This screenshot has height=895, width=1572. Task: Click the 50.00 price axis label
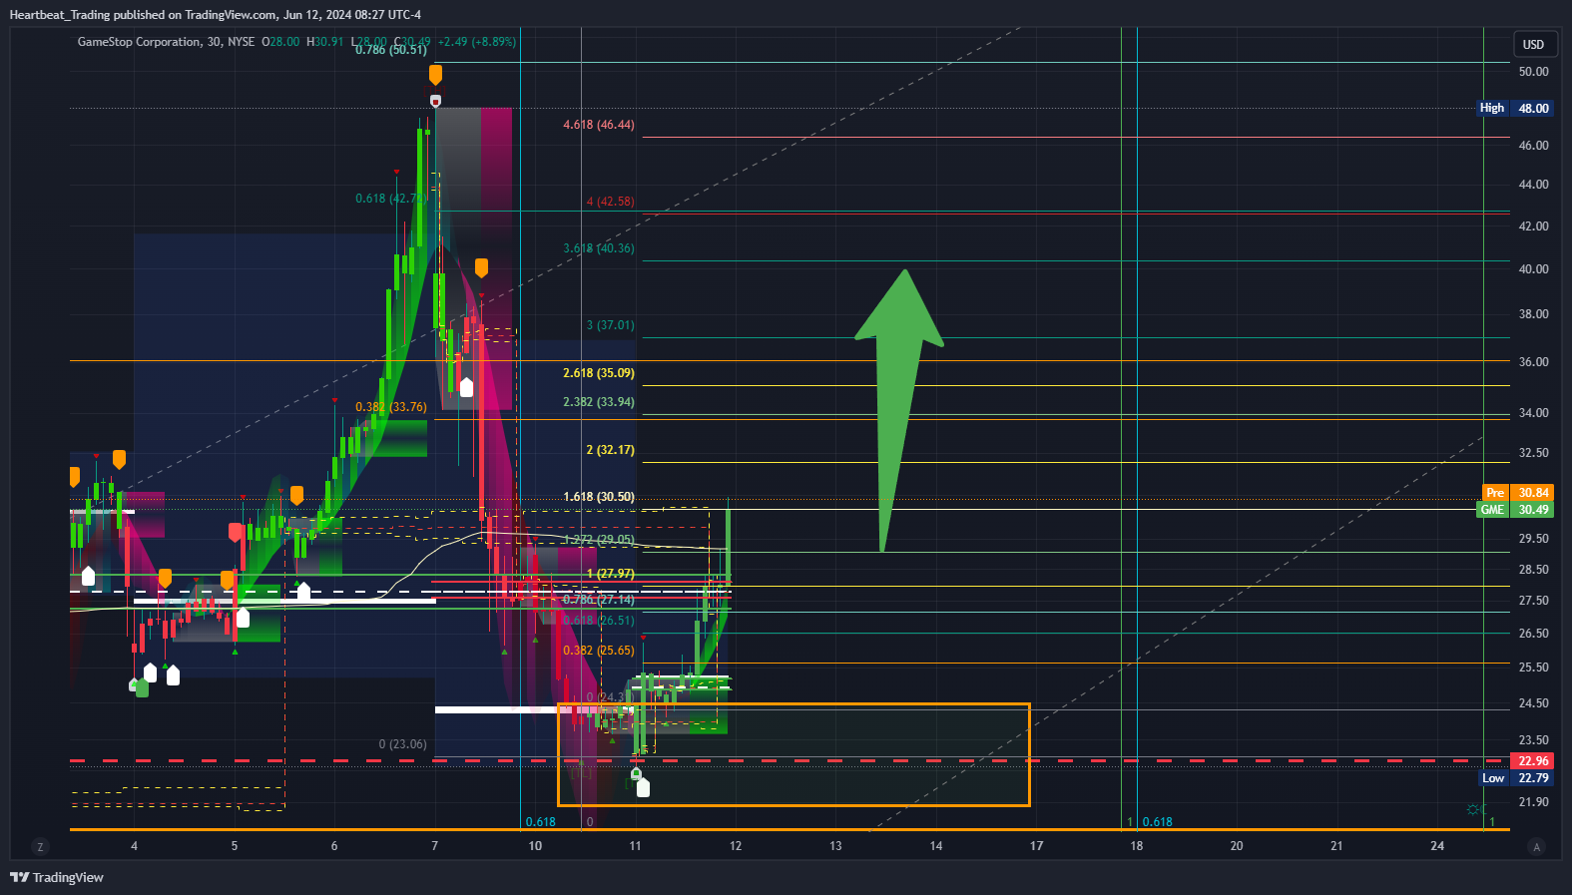tap(1533, 72)
